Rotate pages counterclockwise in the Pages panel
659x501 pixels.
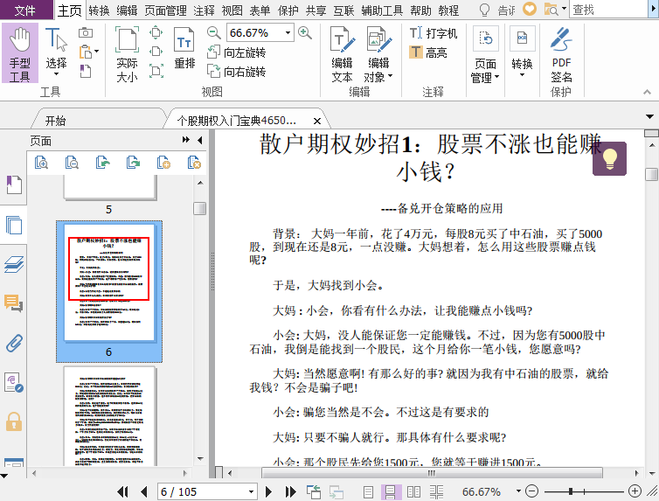tap(102, 163)
